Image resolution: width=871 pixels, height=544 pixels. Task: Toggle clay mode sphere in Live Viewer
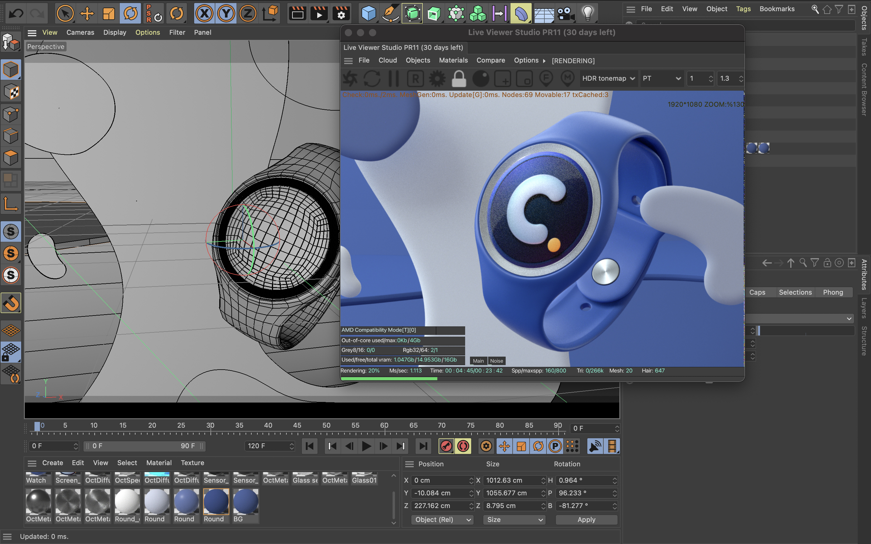(x=481, y=79)
